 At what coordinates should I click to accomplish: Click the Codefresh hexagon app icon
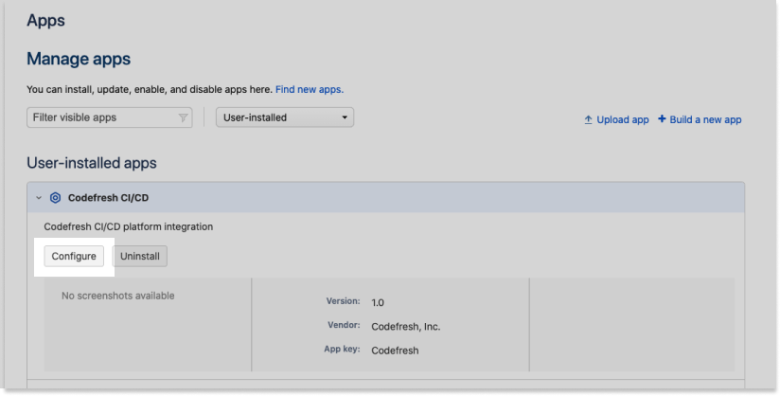click(x=55, y=198)
